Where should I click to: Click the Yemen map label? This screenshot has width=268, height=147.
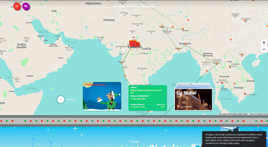(x=30, y=76)
